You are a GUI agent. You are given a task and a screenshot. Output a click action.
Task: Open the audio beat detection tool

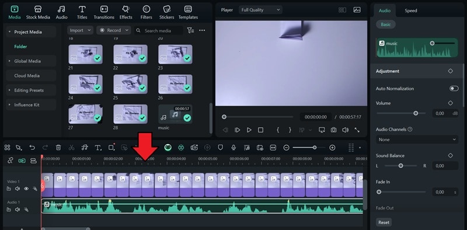tap(85, 148)
